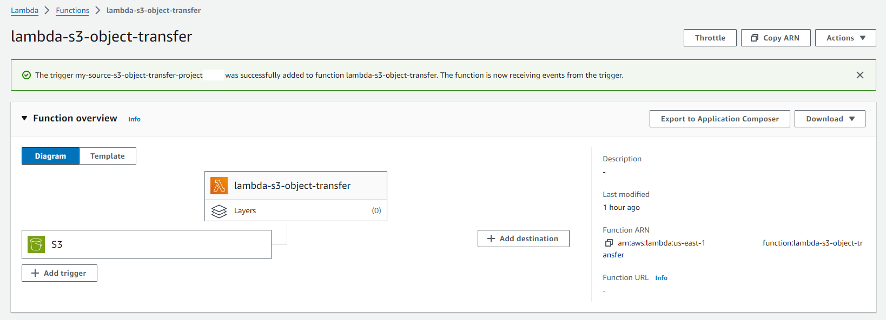This screenshot has height=320, width=886.
Task: Click the 'Last modified' label
Action: click(x=626, y=194)
